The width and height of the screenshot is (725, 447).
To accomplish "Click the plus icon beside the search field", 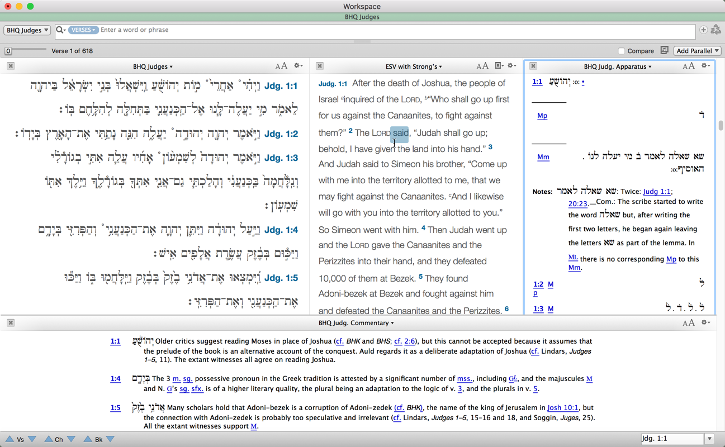I will point(703,30).
